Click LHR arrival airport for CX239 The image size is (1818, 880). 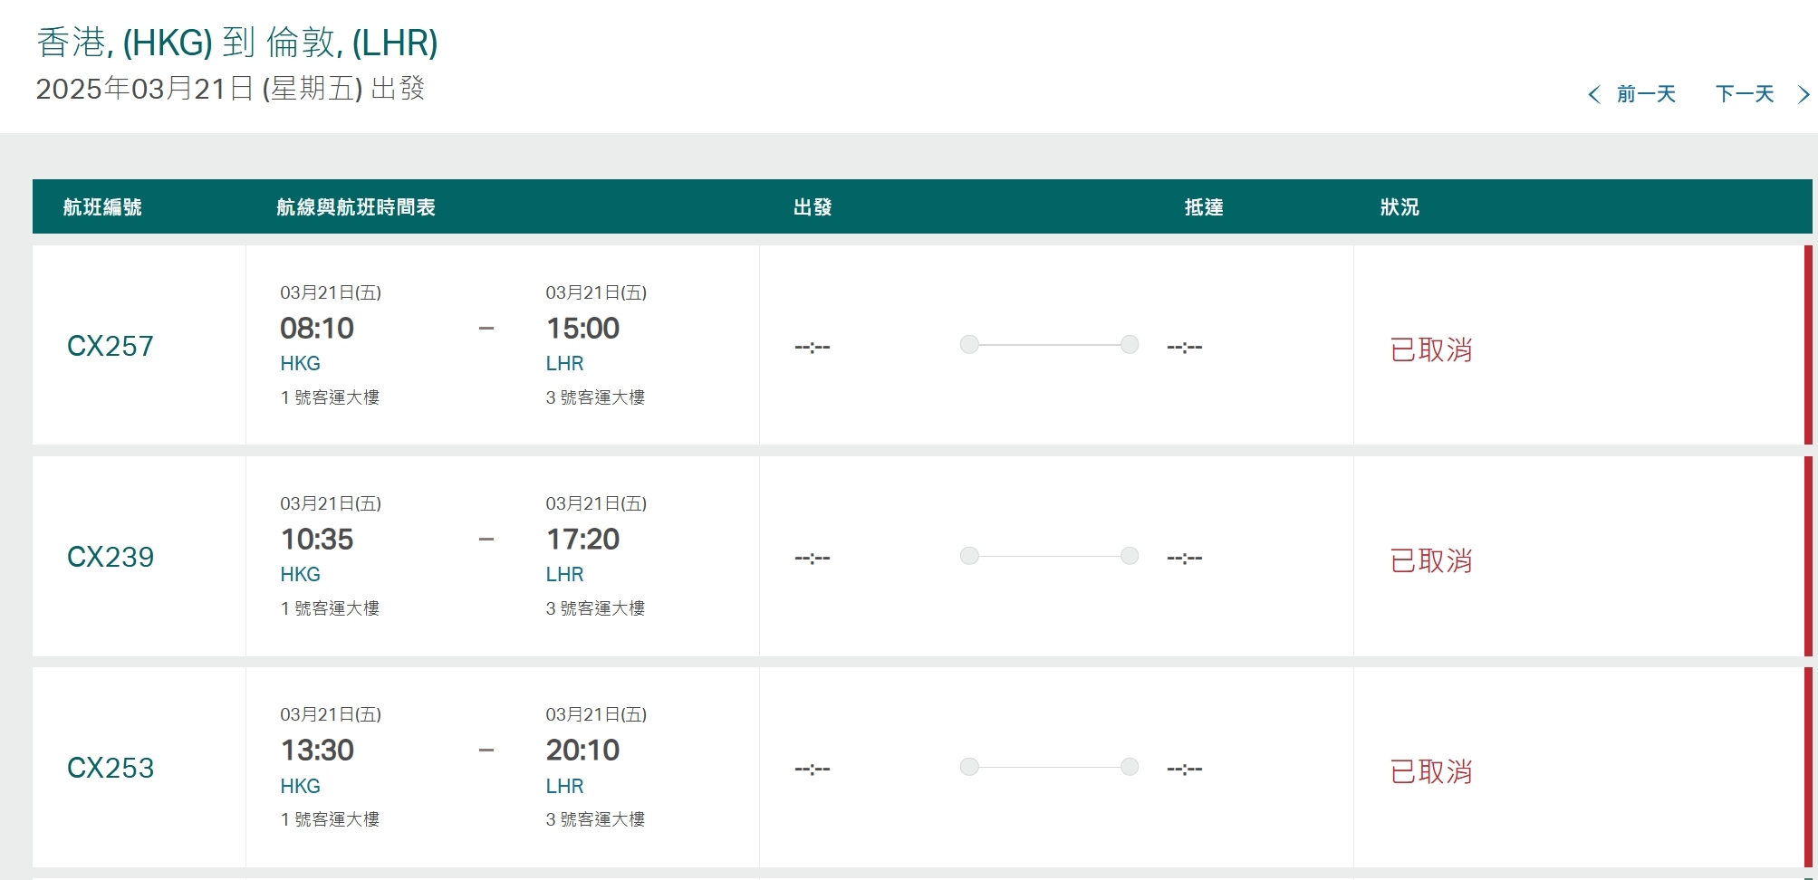point(564,575)
